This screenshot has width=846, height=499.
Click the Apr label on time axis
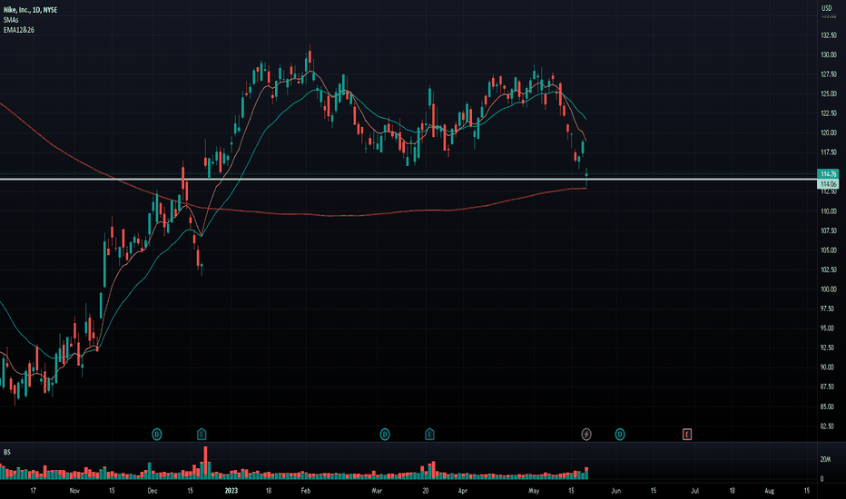462,490
